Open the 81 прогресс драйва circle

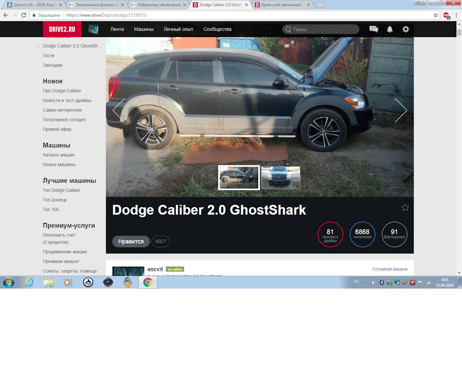330,235
